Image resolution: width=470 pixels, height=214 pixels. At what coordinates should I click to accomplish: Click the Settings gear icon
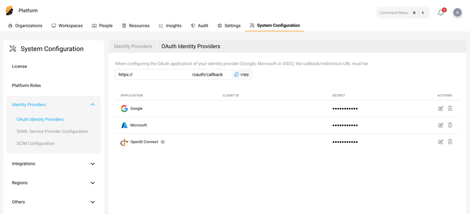point(220,26)
